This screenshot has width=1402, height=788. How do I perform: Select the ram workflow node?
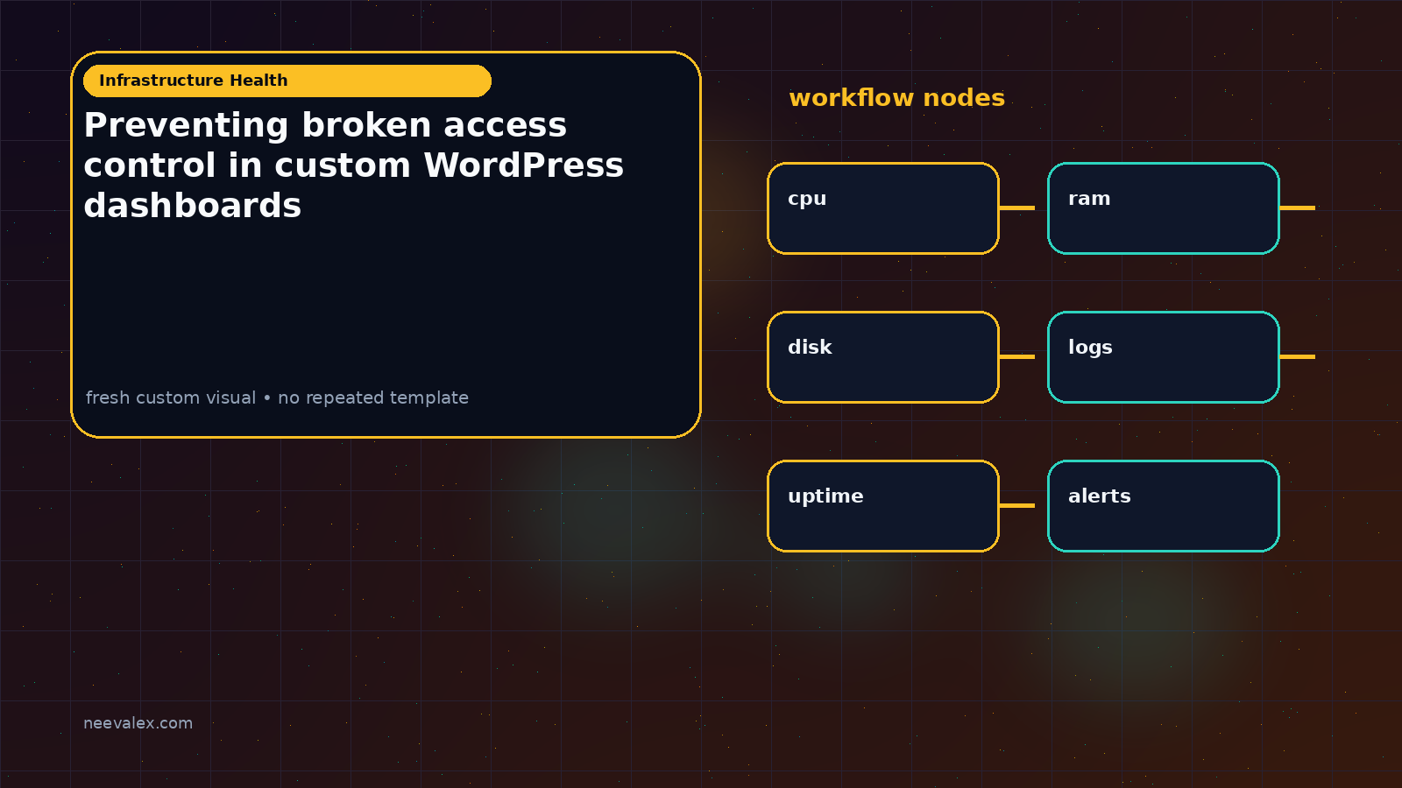point(1164,208)
